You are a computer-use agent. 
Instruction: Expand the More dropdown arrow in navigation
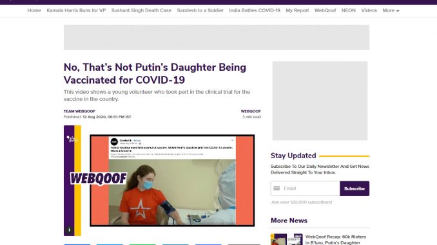[x=398, y=11]
